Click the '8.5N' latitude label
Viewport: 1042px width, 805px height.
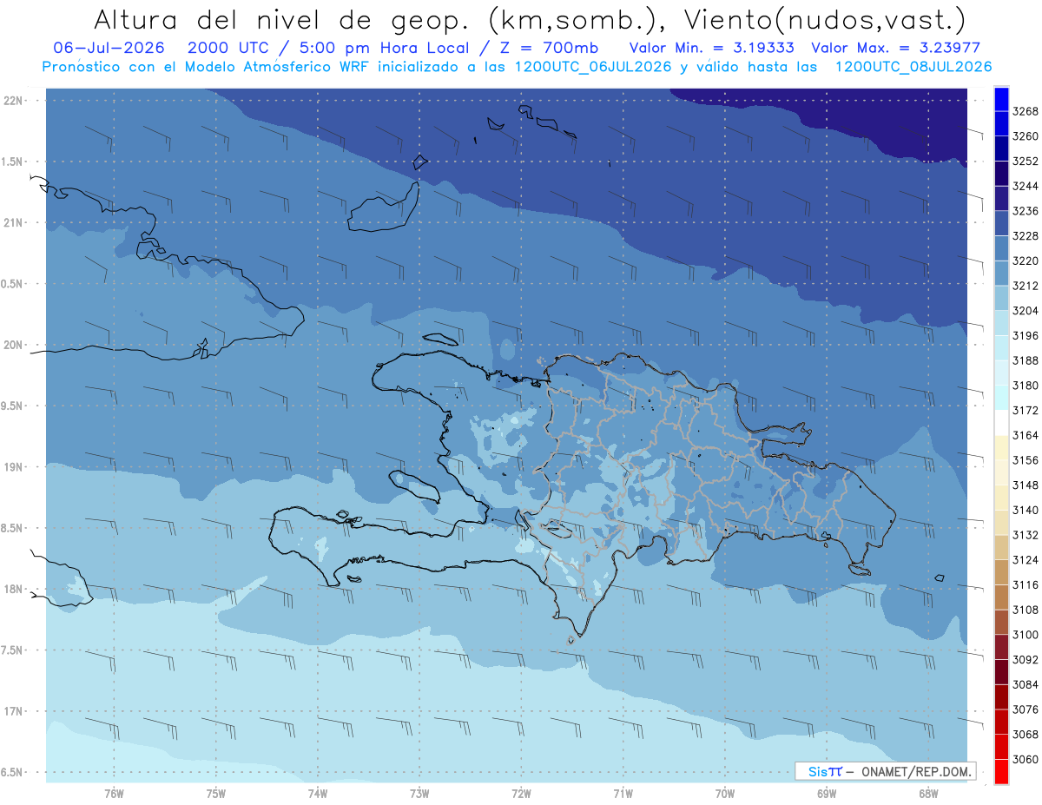[x=13, y=528]
